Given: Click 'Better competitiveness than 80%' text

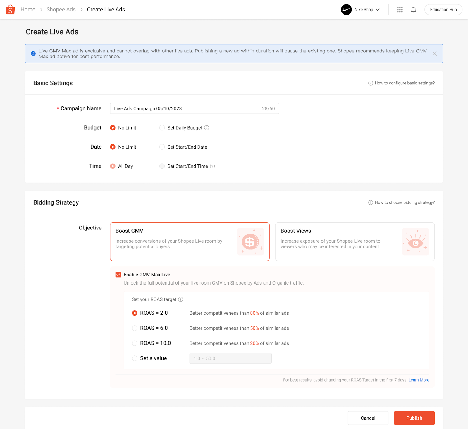Looking at the screenshot, I should click(239, 313).
